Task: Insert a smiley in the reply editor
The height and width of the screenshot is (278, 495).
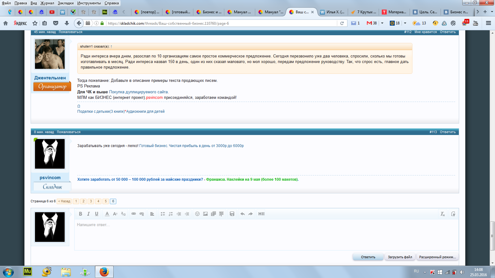Action: [197, 214]
